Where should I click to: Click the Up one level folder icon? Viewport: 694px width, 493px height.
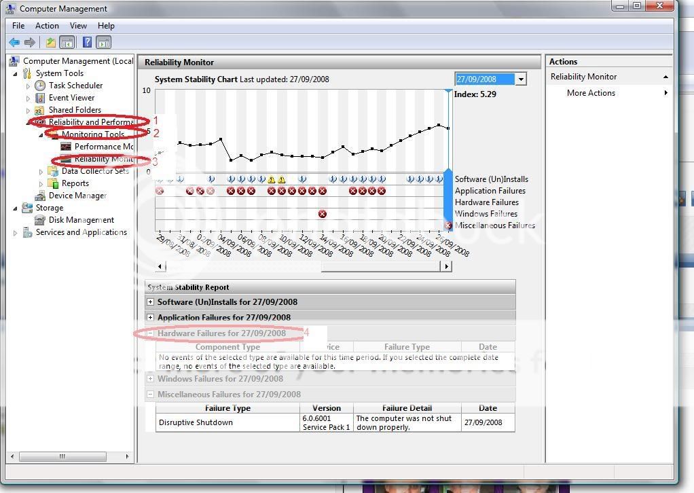tap(51, 43)
